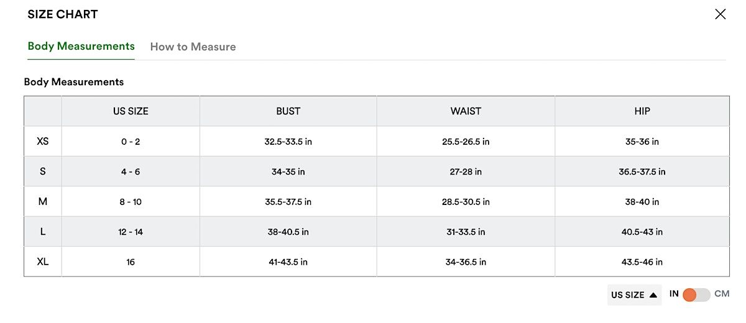746x323 pixels.
Task: Click the 35.5-37.5 in bust cell
Action: [288, 202]
